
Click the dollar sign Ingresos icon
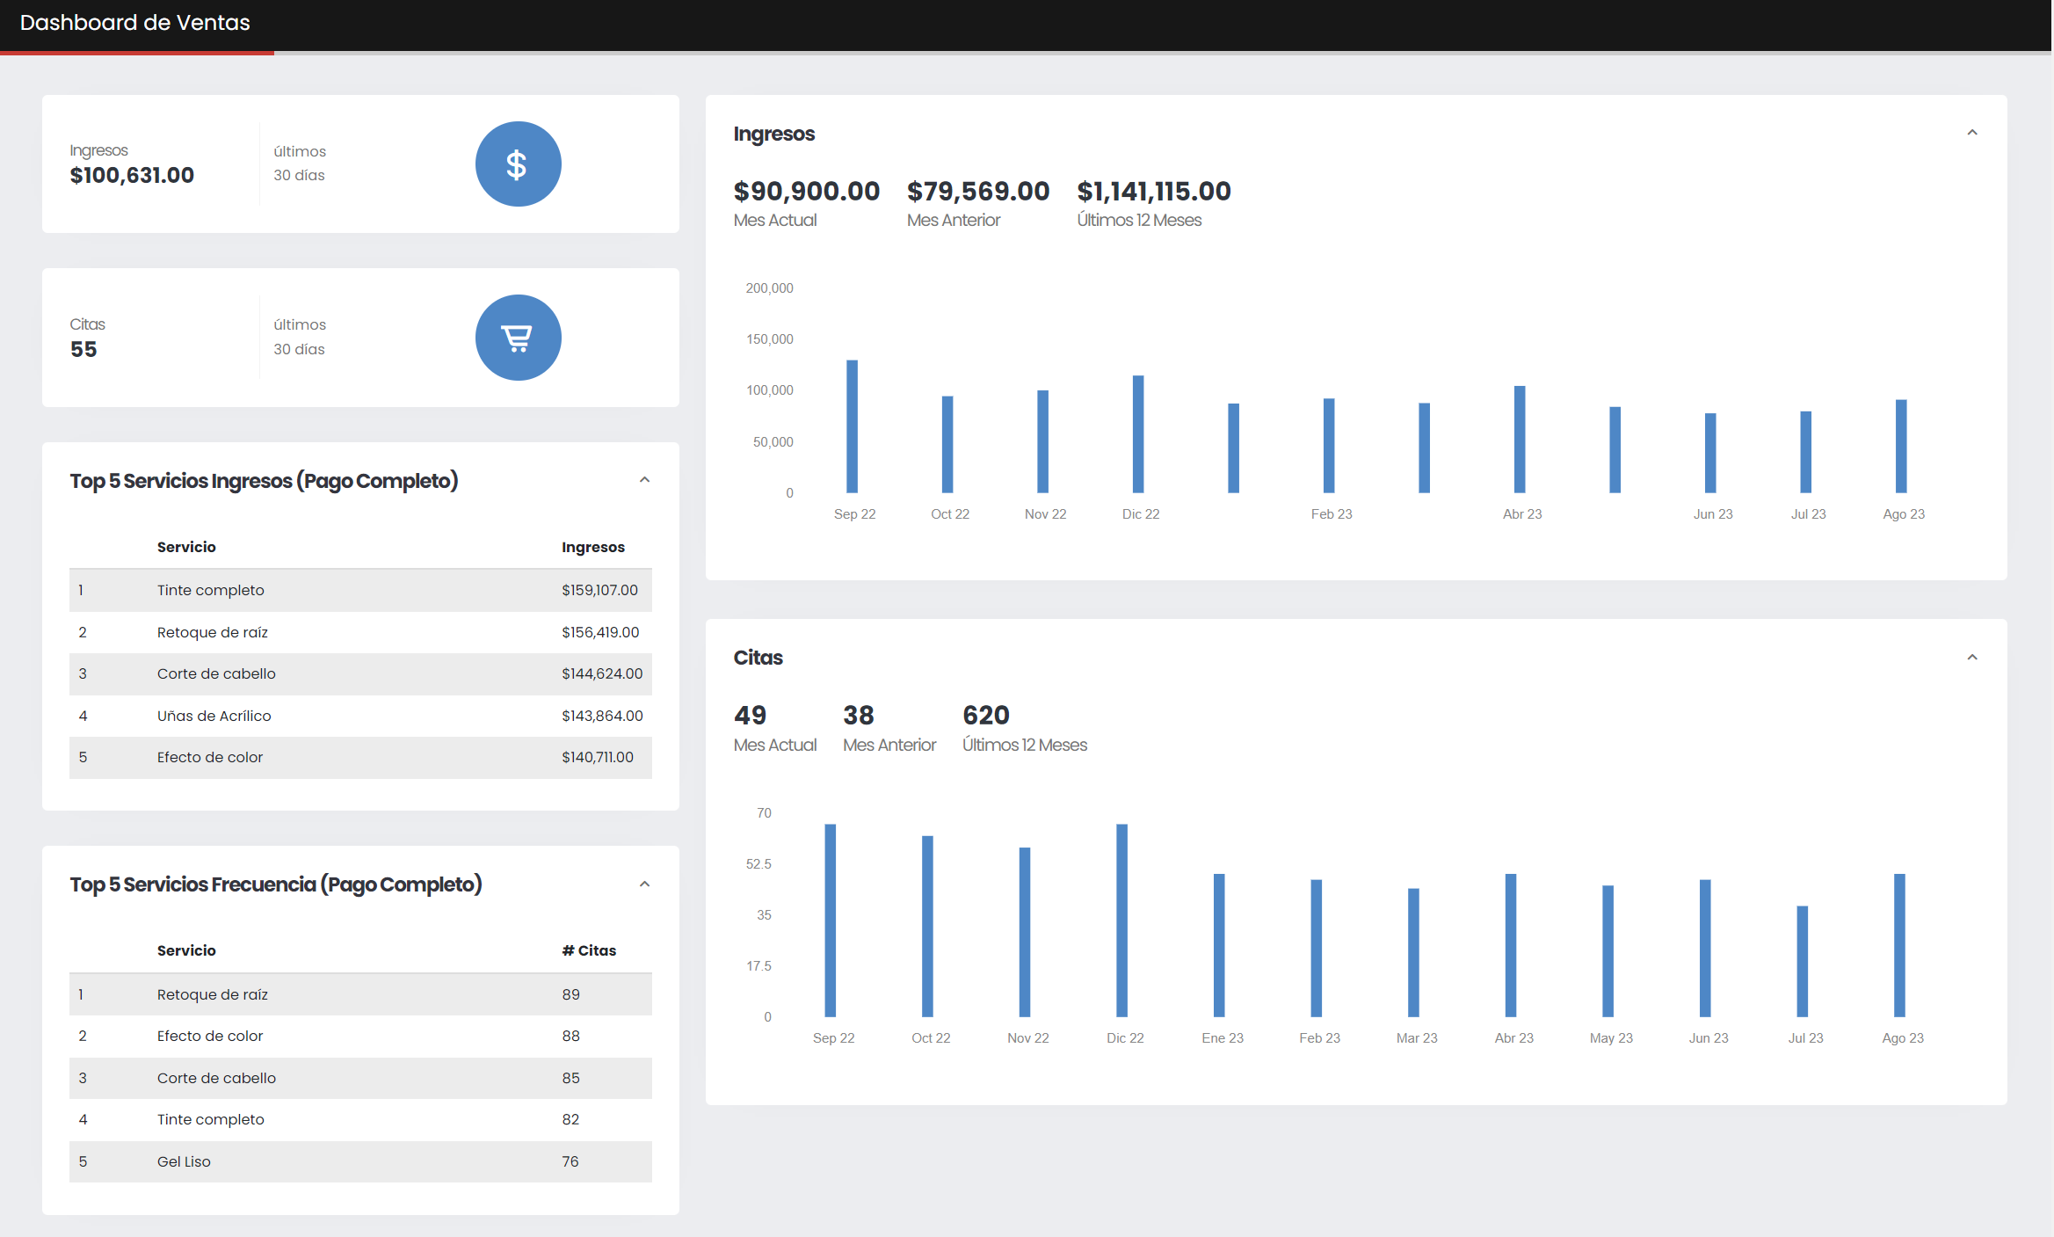pos(518,164)
